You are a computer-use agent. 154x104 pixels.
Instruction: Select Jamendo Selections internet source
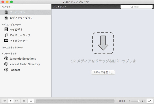tap(23, 58)
